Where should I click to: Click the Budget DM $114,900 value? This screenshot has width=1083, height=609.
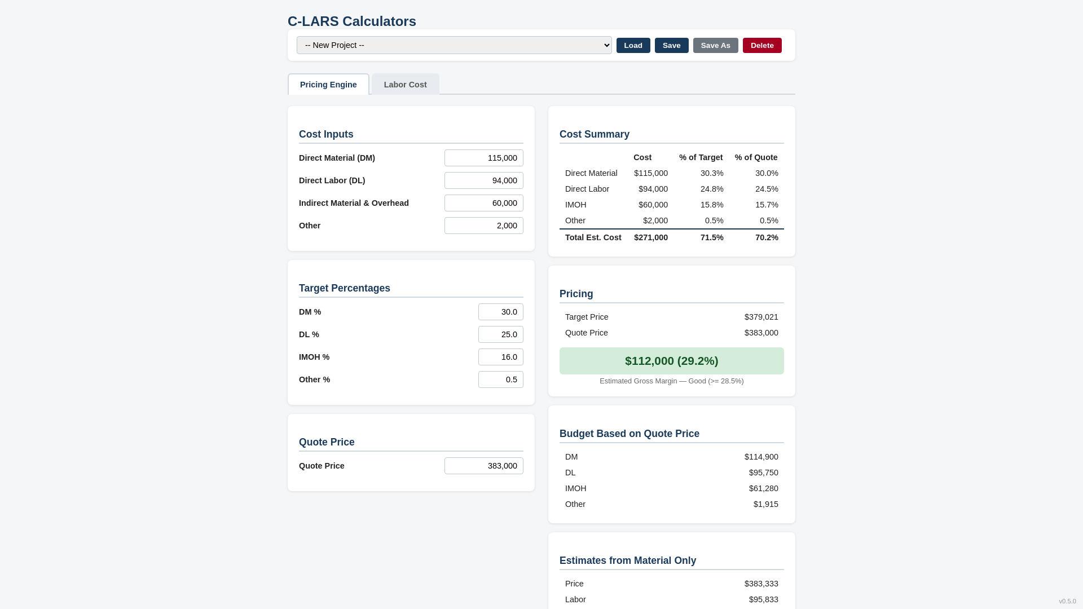coord(761,457)
